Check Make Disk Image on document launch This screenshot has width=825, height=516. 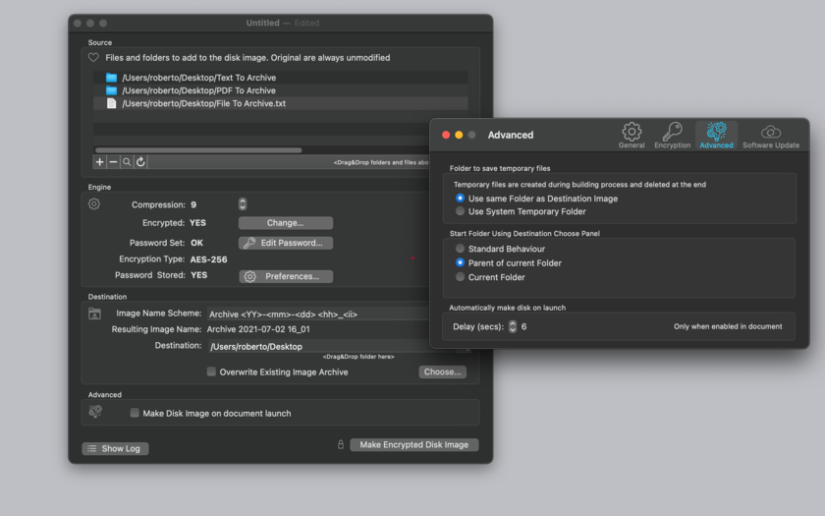click(135, 413)
